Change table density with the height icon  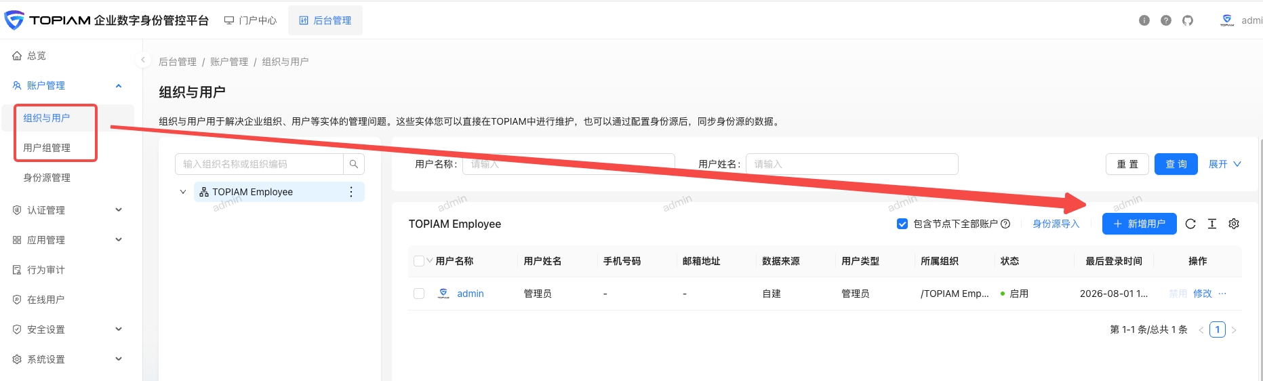[x=1212, y=224]
